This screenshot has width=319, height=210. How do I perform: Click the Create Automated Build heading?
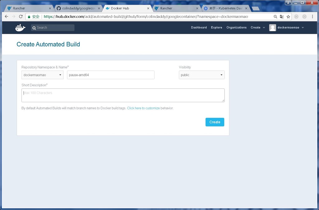point(48,44)
